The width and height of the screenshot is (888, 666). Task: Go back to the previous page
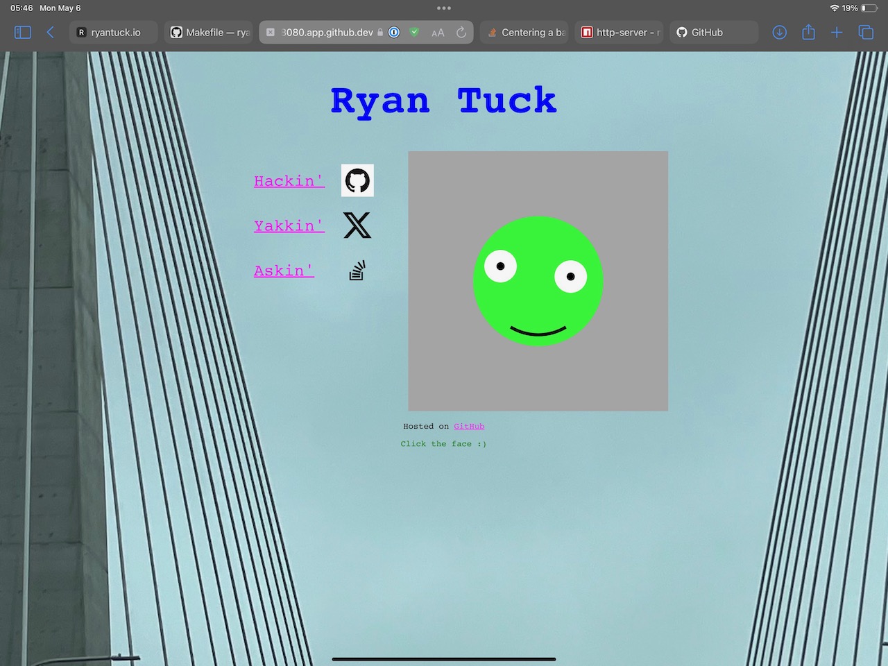[x=50, y=33]
